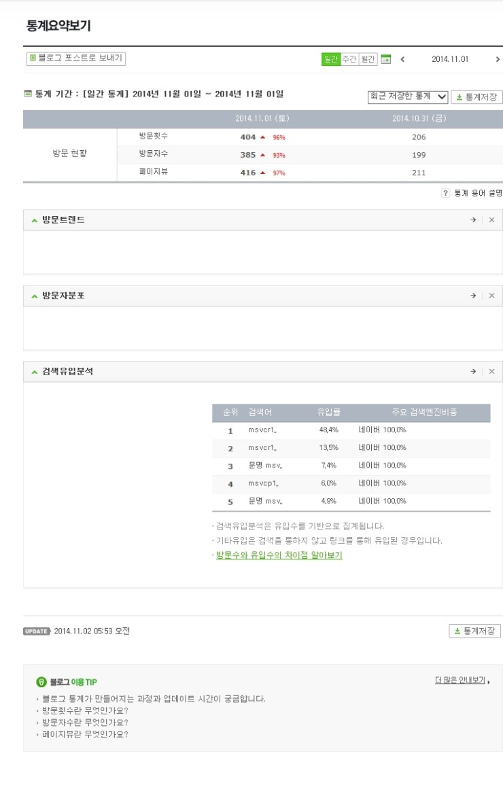Close the 방문자분포 panel
The image size is (503, 798).
click(x=492, y=296)
